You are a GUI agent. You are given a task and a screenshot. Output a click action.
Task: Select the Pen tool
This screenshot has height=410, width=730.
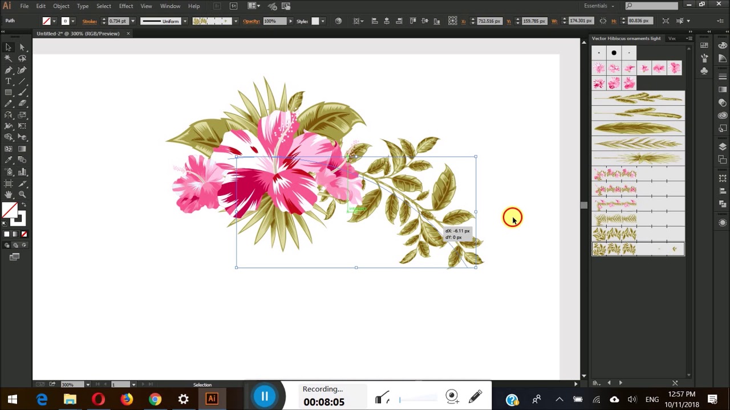click(x=9, y=70)
